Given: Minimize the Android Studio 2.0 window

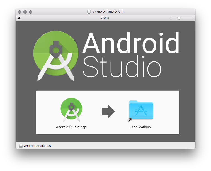Looking at the screenshot, I should 25,12.
